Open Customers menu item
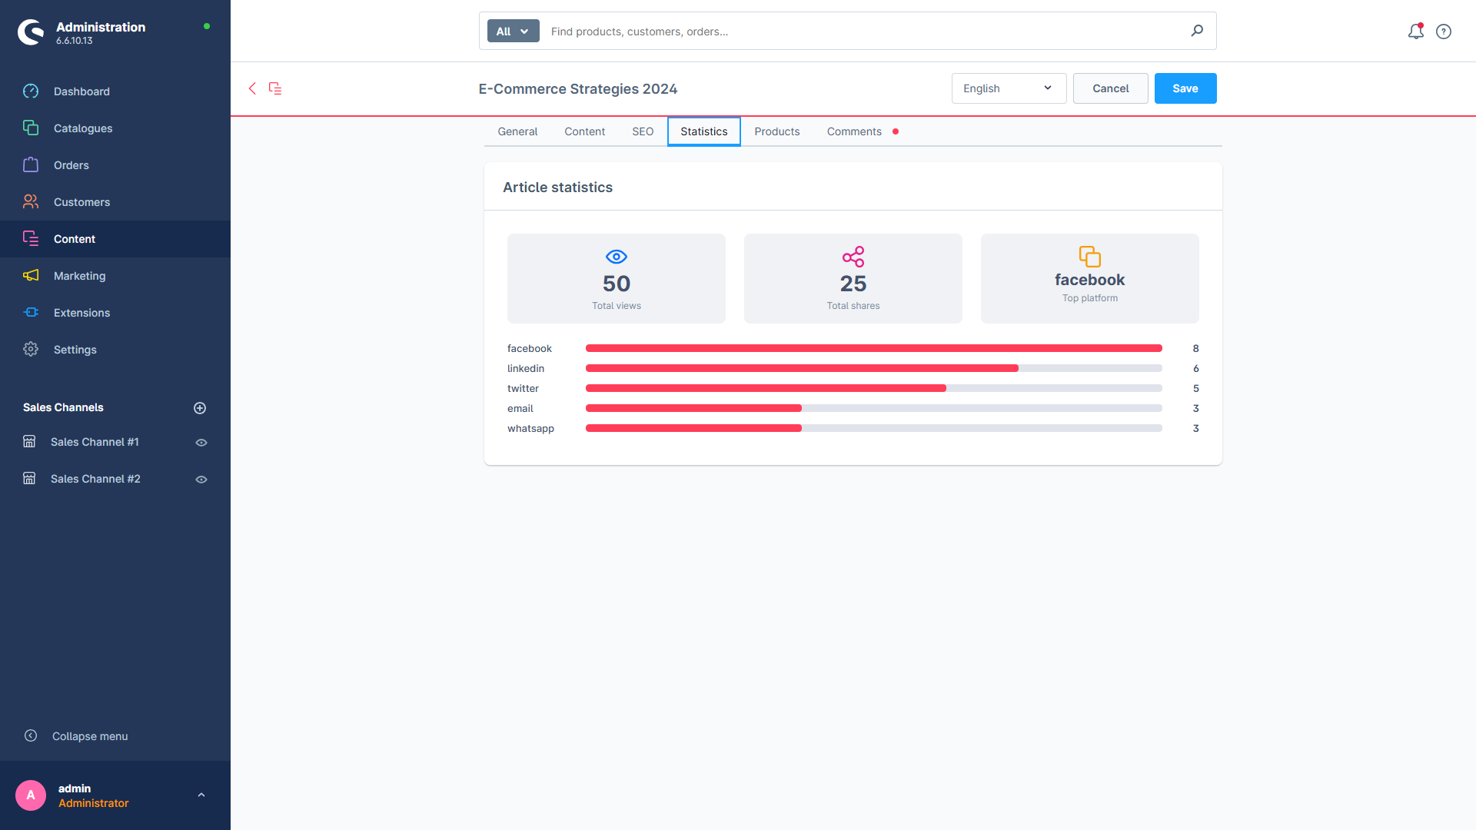The width and height of the screenshot is (1476, 830). [x=115, y=202]
